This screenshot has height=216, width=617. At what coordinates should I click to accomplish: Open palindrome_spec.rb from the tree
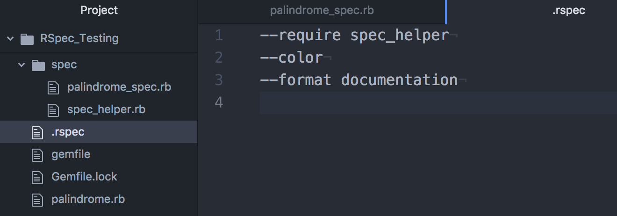click(x=119, y=87)
